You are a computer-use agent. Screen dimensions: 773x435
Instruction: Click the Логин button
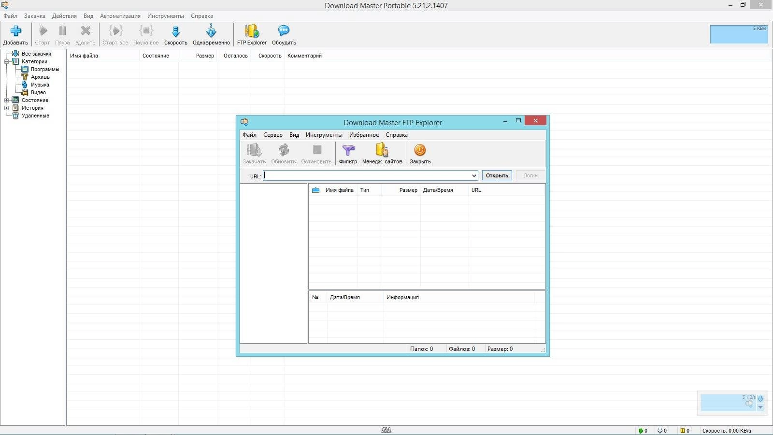pyautogui.click(x=530, y=175)
